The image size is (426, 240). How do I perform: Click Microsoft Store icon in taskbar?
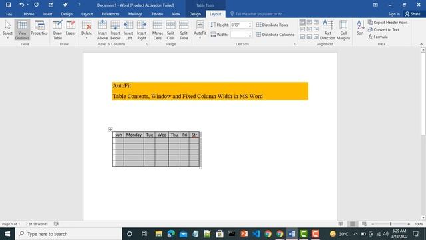pos(220,234)
